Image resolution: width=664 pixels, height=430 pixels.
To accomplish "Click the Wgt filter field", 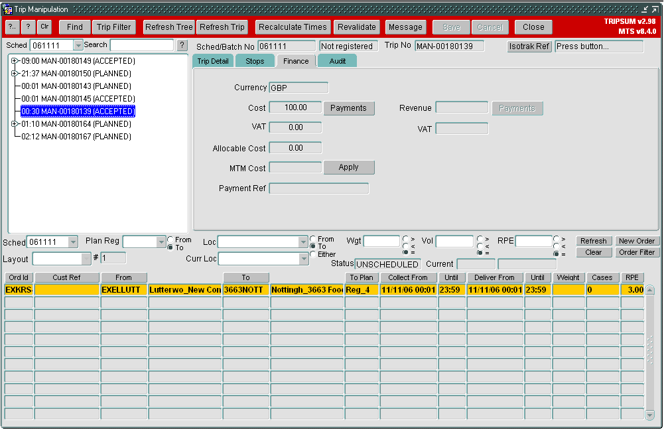I will (x=381, y=242).
